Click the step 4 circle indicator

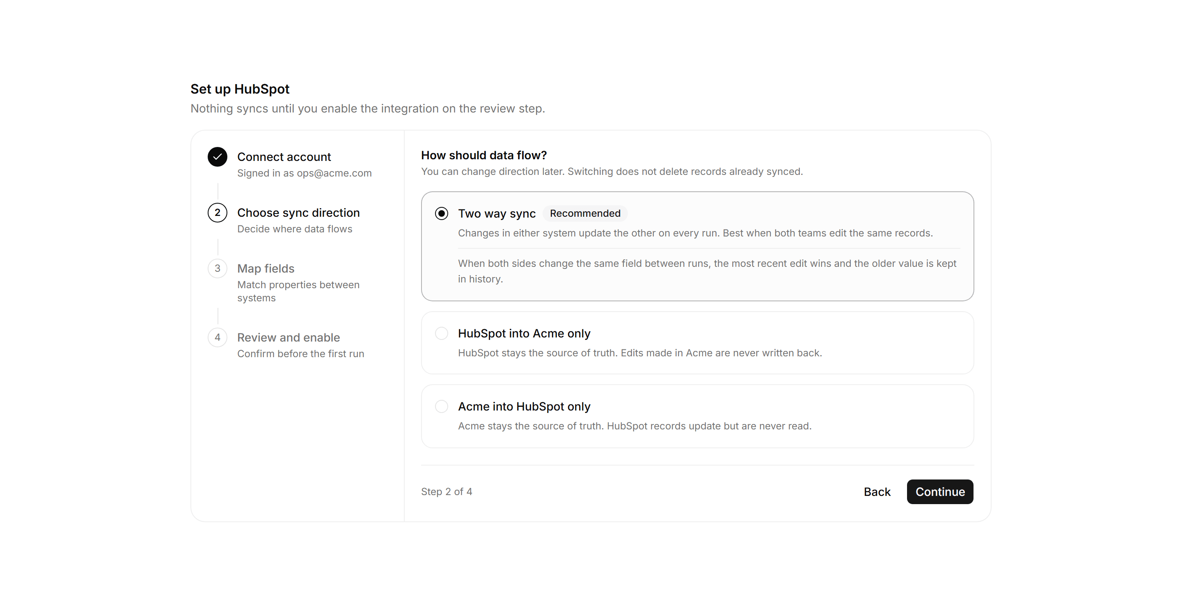point(218,337)
